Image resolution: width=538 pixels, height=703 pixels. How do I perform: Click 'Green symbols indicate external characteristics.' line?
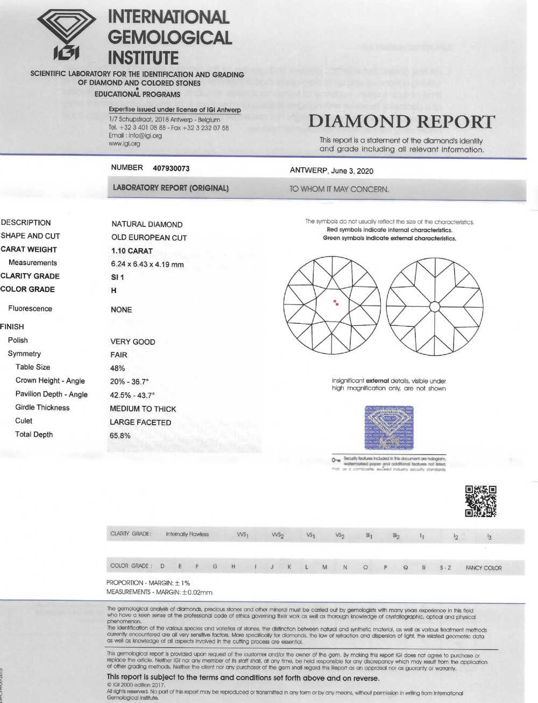point(390,238)
